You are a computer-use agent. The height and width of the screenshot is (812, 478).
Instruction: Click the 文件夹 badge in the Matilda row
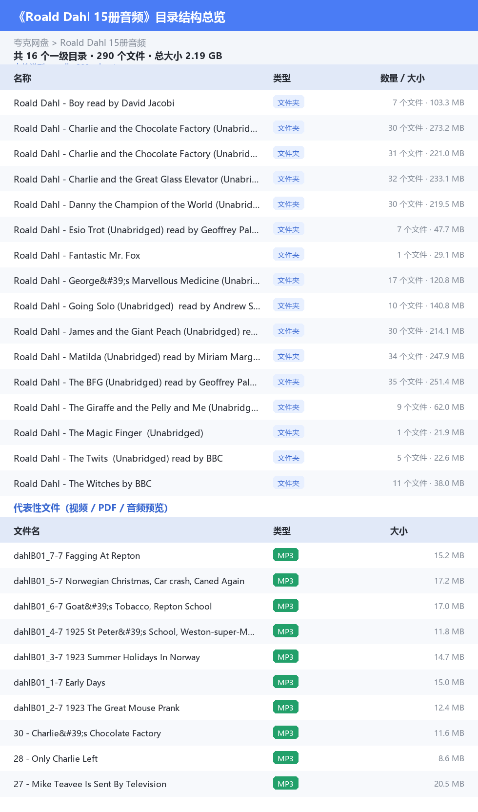[x=289, y=356]
